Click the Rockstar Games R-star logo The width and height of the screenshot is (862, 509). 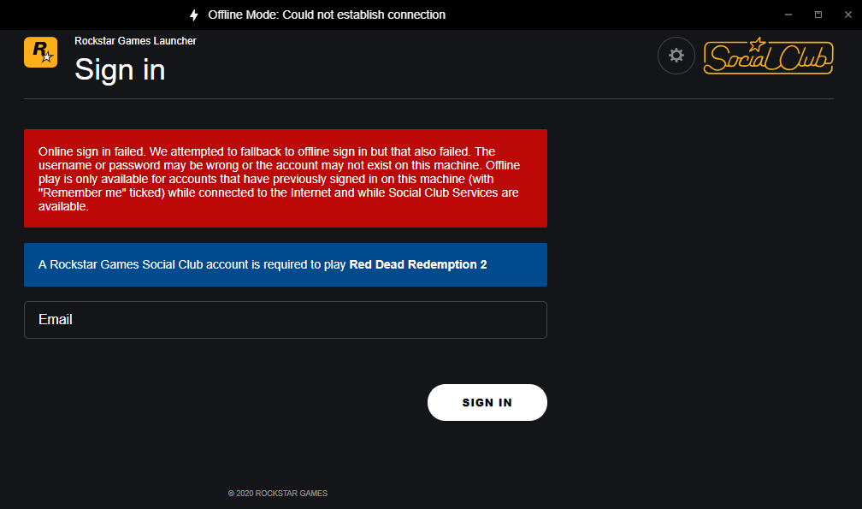tap(41, 52)
